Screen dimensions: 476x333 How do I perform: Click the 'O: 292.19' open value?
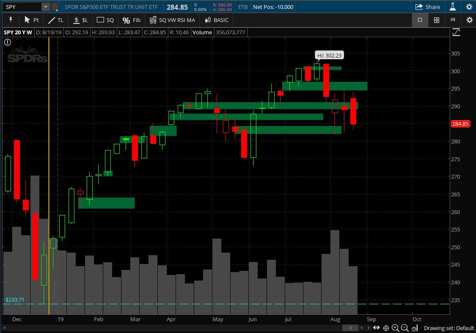click(77, 33)
